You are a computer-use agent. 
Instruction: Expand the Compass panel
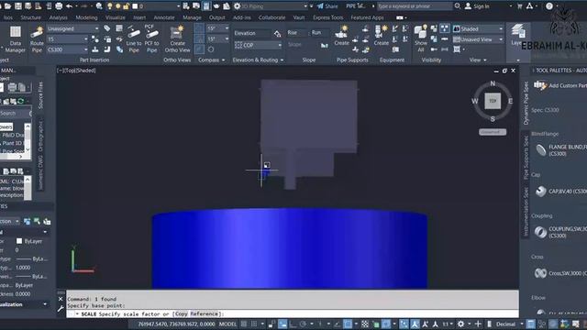(212, 60)
